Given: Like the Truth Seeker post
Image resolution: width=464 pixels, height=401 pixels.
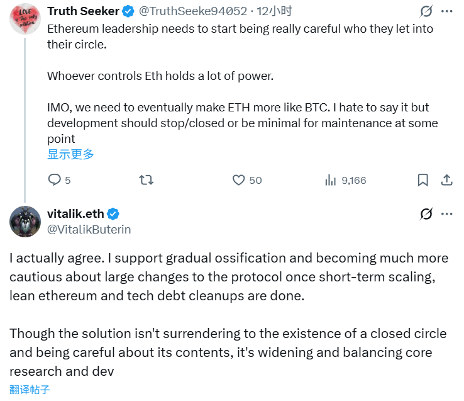Looking at the screenshot, I should pos(239,180).
